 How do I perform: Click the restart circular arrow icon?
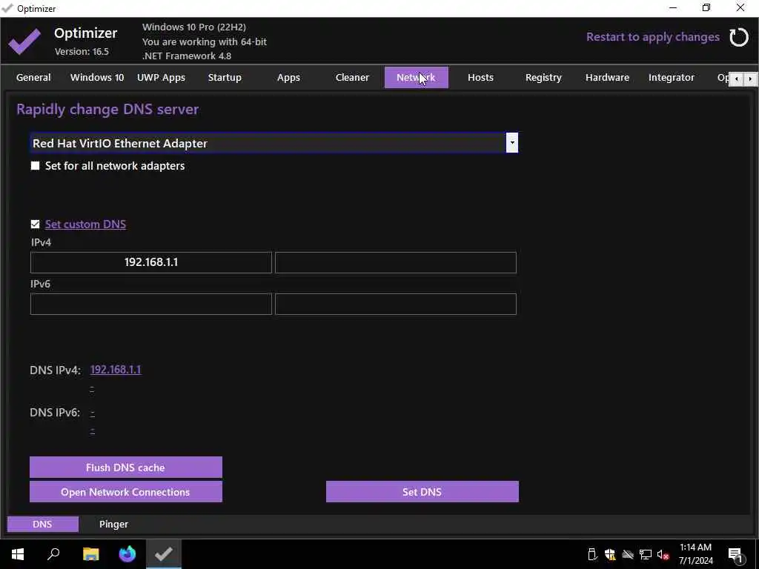click(x=739, y=37)
